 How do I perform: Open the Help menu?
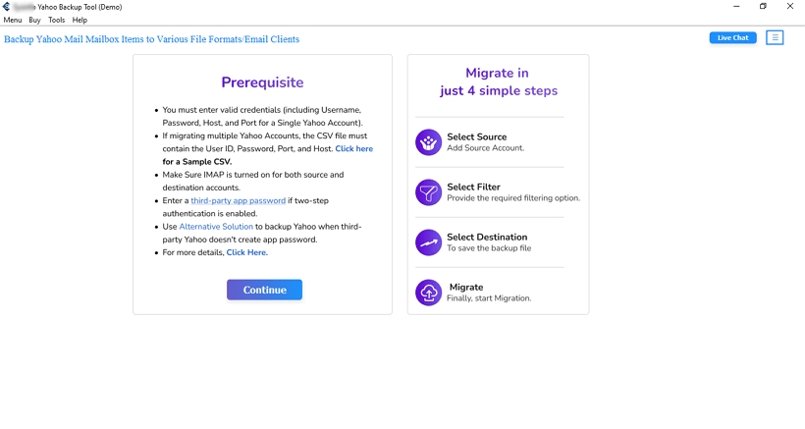click(x=80, y=20)
